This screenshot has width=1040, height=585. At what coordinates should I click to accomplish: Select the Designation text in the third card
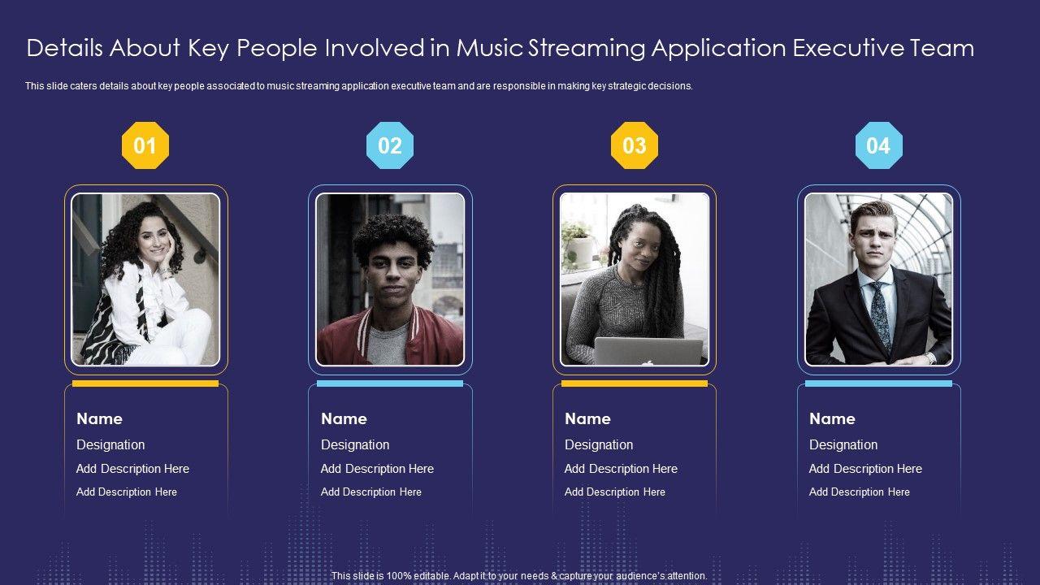(x=599, y=445)
